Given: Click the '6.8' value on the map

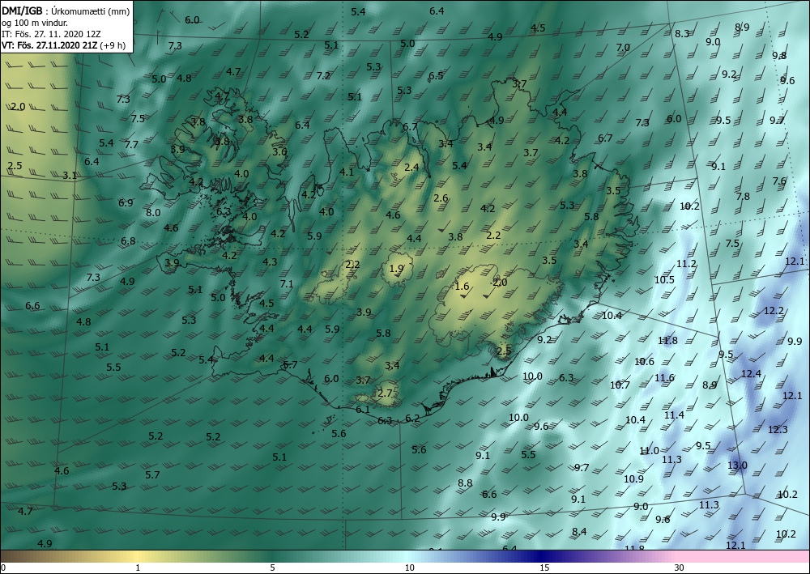Looking at the screenshot, I should 128,240.
